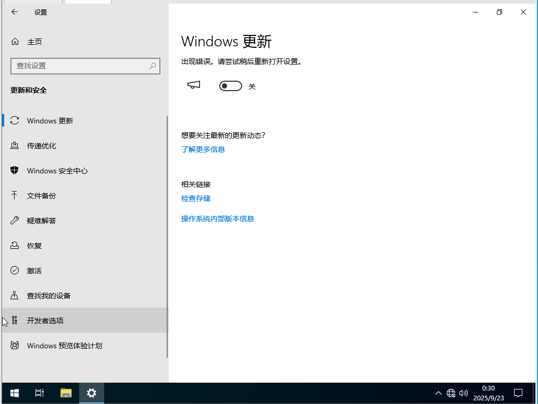Viewport: 538px width, 404px height.
Task: Open the 检查存储 link
Action: (196, 198)
